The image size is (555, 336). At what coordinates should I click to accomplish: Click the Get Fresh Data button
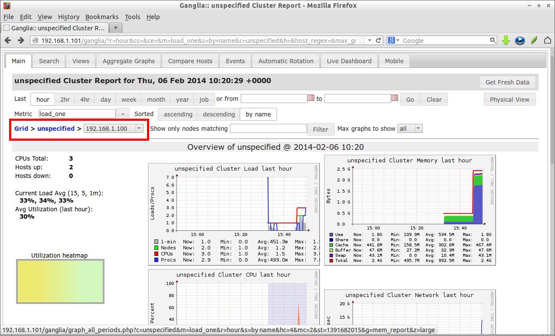click(507, 82)
